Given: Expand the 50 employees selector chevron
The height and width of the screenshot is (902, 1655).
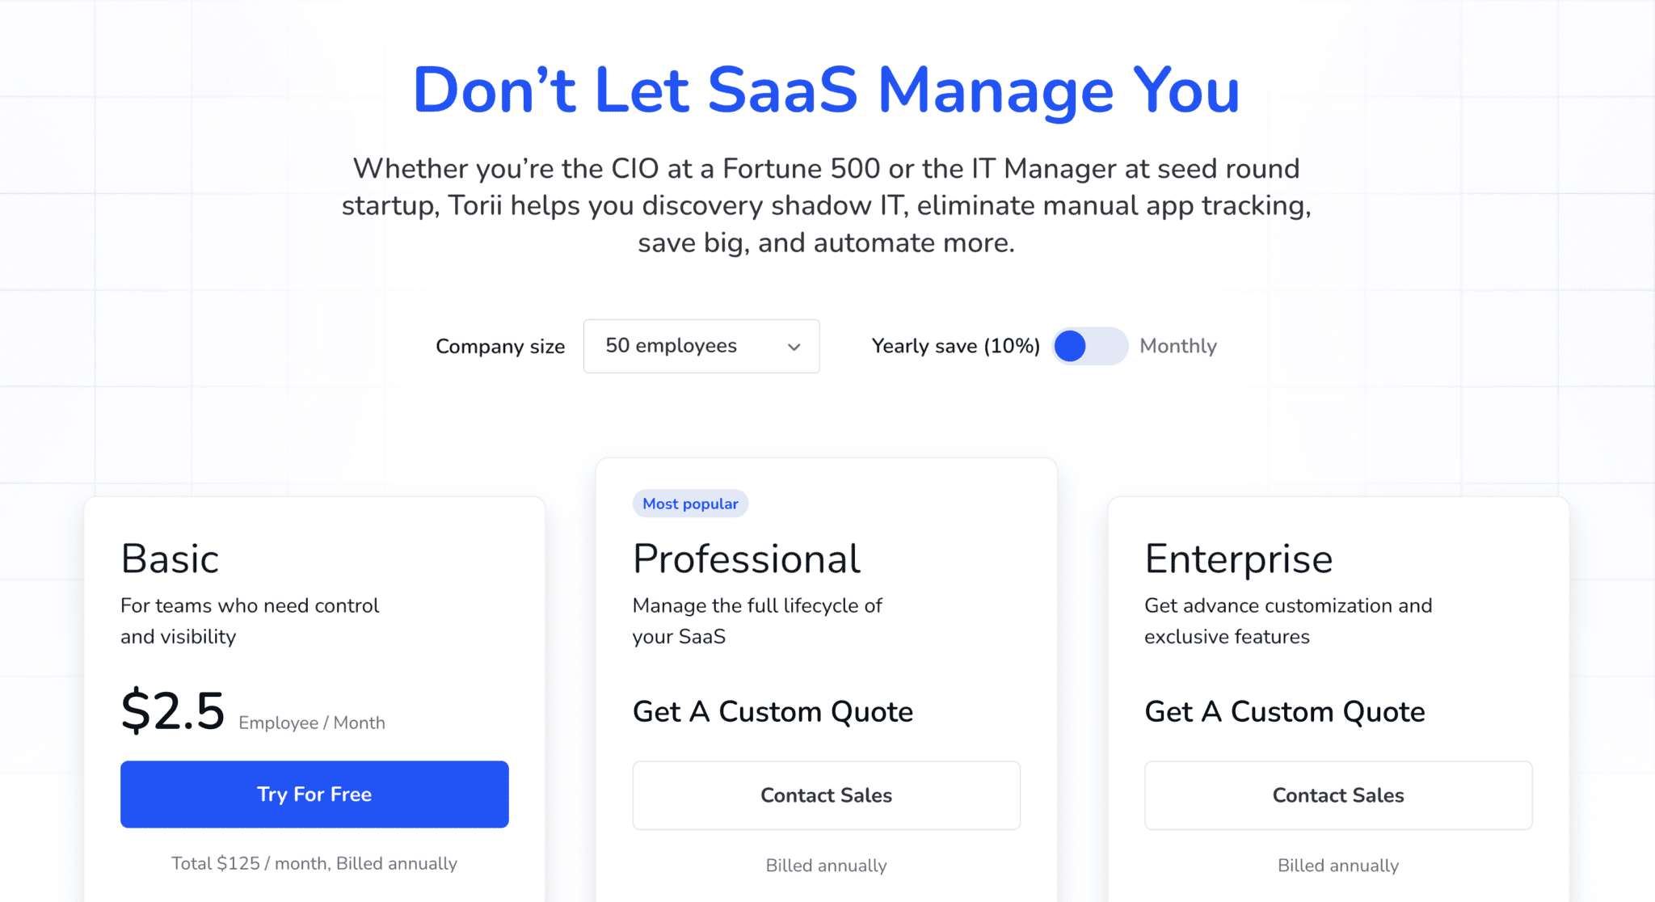Looking at the screenshot, I should click(x=795, y=346).
